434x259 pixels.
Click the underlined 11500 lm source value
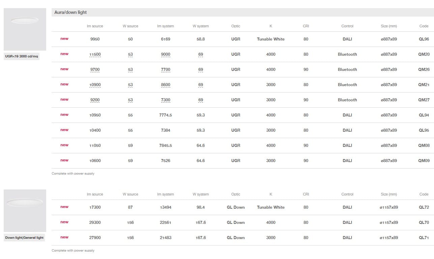95,54
